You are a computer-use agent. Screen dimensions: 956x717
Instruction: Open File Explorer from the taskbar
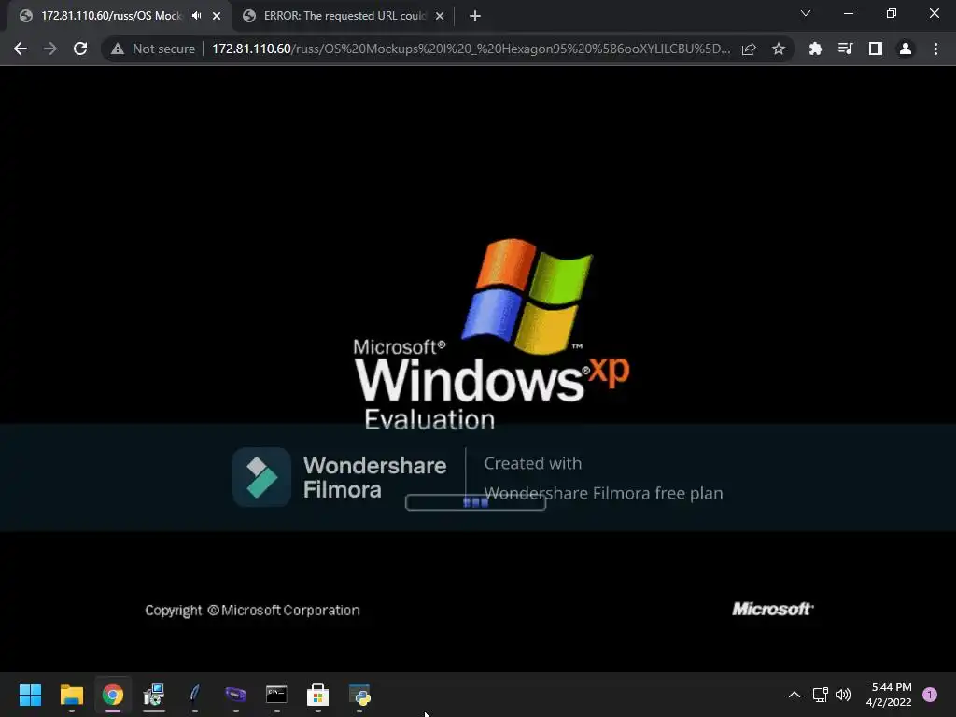pyautogui.click(x=71, y=695)
